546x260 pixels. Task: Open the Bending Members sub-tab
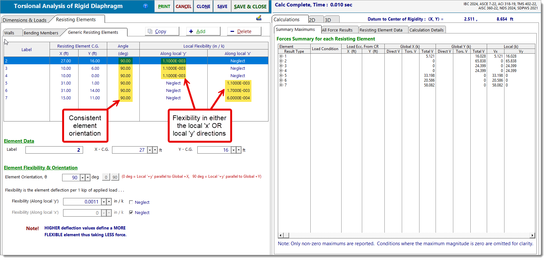41,33
